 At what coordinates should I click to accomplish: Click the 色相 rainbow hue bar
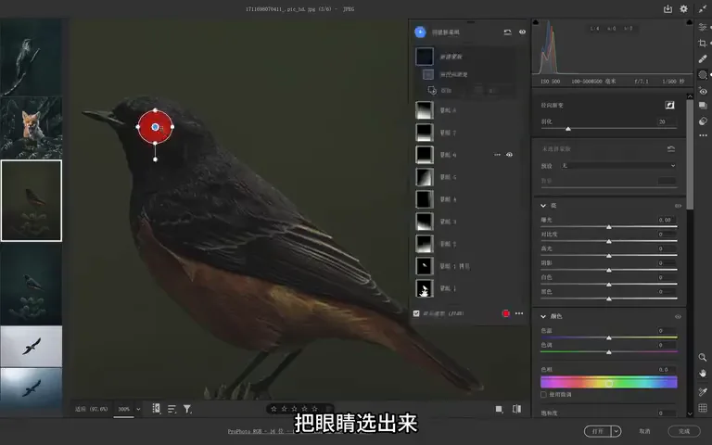tap(609, 383)
